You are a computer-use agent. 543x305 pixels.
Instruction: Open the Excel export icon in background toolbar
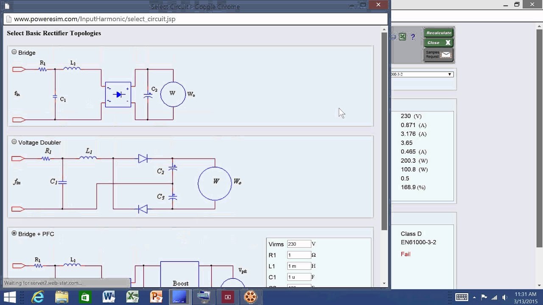(x=402, y=37)
